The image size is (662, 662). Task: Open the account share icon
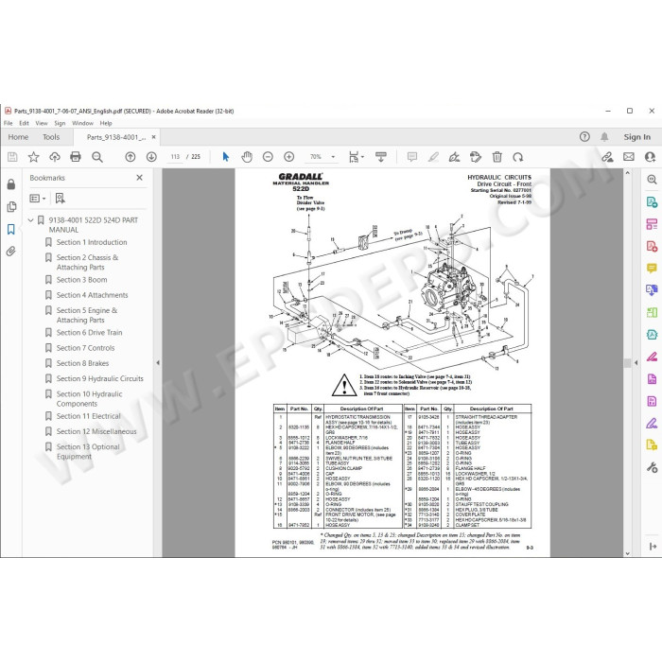pyautogui.click(x=651, y=157)
